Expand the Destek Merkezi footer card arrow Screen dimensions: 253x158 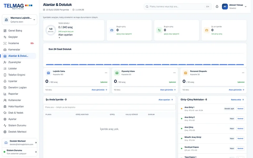[x=36, y=142]
